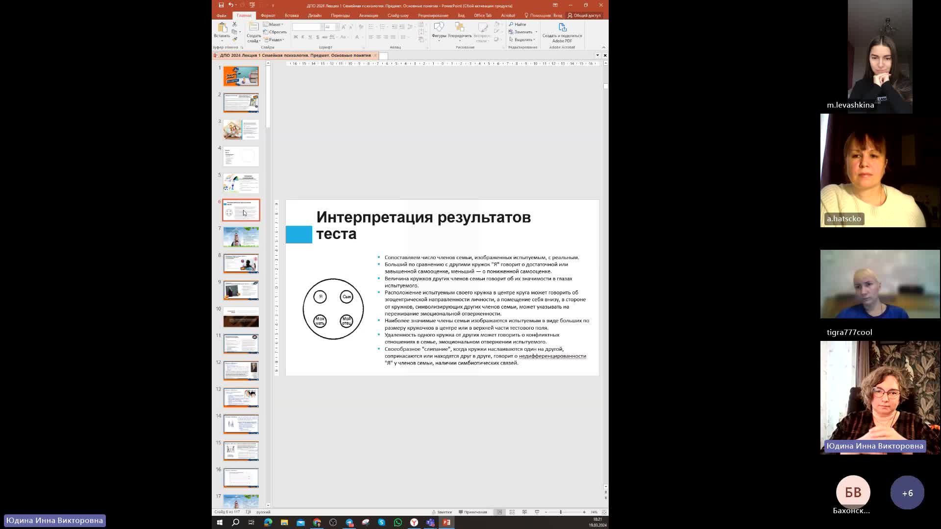
Task: Toggle Bold (Ж) formatting
Action: [296, 37]
